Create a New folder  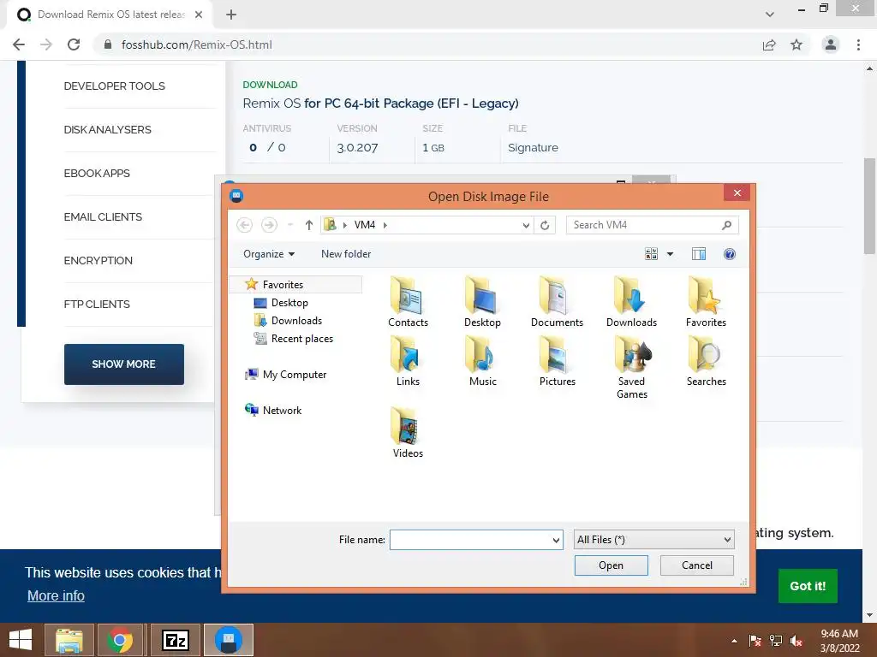[346, 254]
